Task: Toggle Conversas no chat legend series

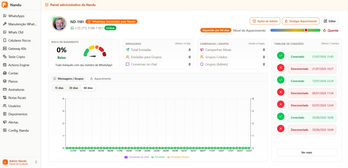Action: pyautogui.click(x=137, y=157)
